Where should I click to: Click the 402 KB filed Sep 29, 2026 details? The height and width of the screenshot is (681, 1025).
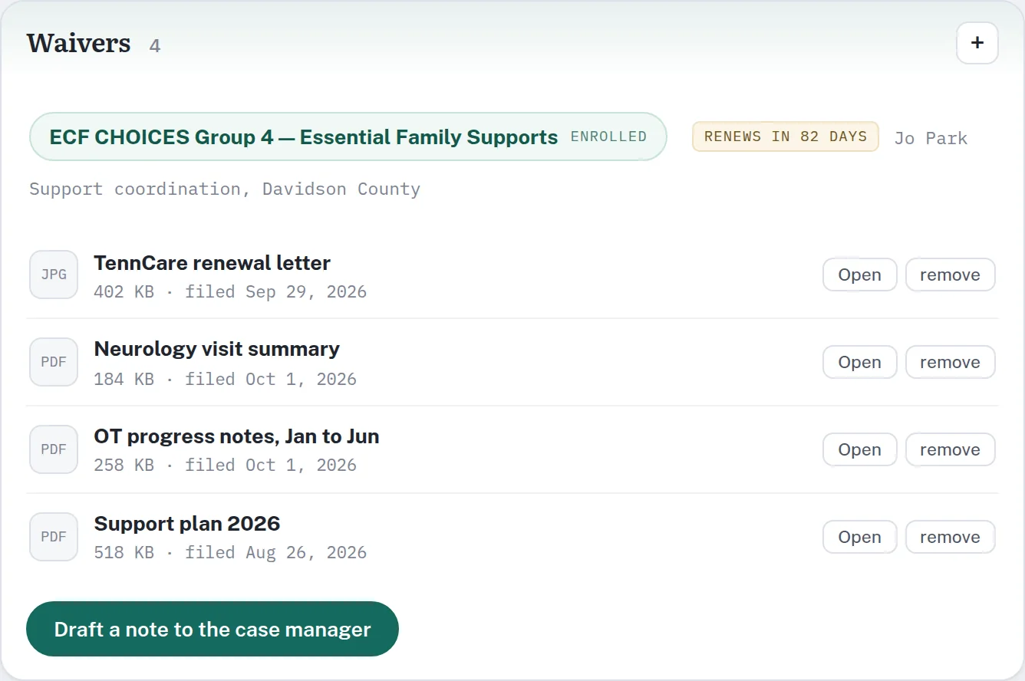(x=230, y=291)
